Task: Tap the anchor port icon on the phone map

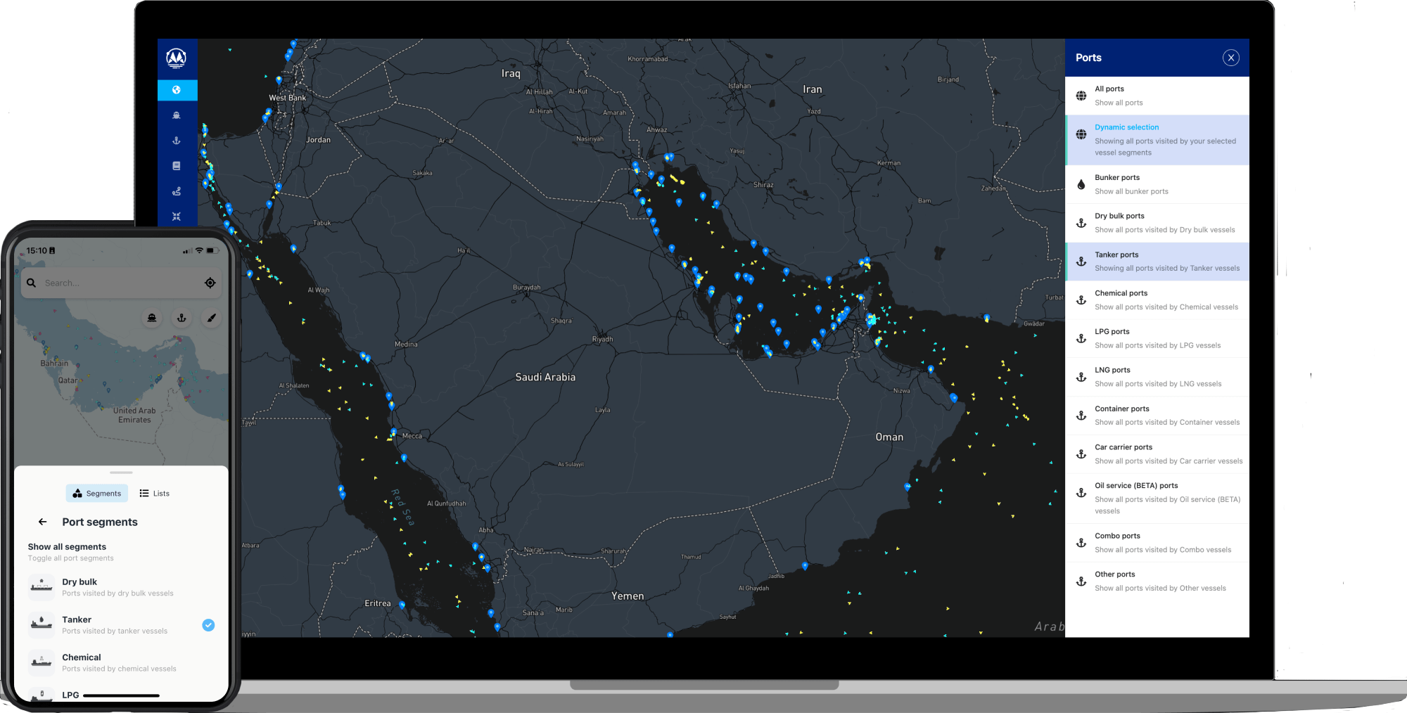Action: click(181, 318)
